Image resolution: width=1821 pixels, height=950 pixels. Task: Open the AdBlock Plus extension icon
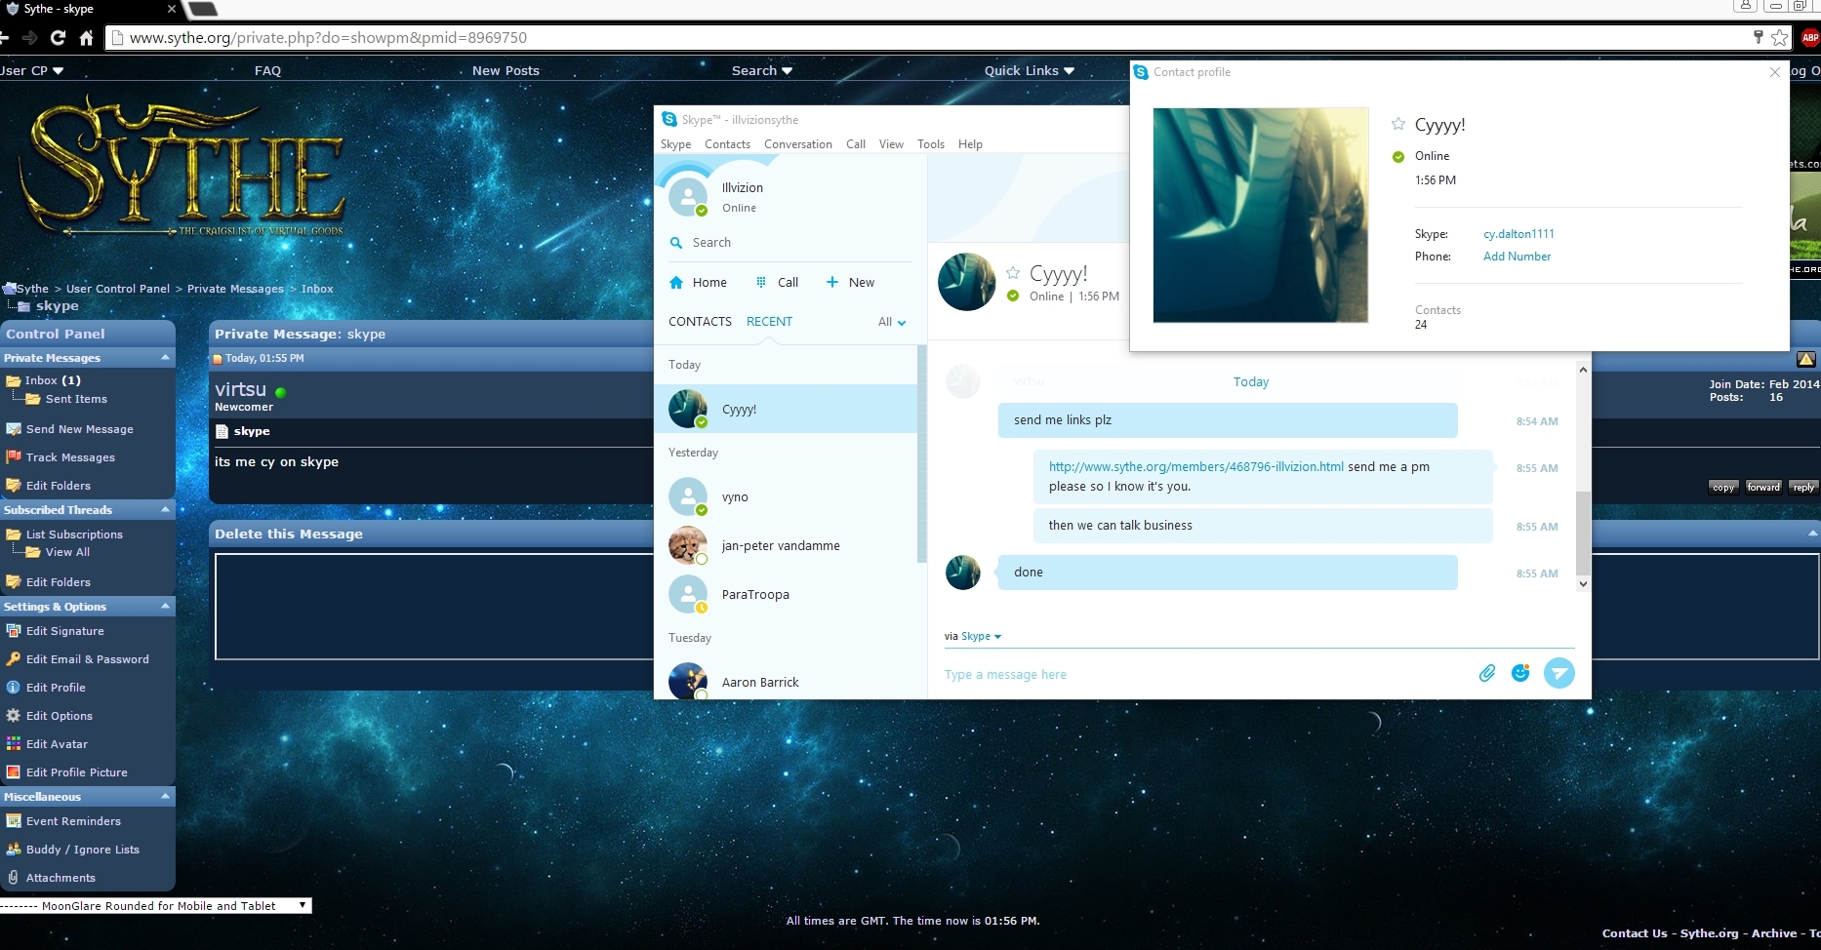[x=1810, y=38]
